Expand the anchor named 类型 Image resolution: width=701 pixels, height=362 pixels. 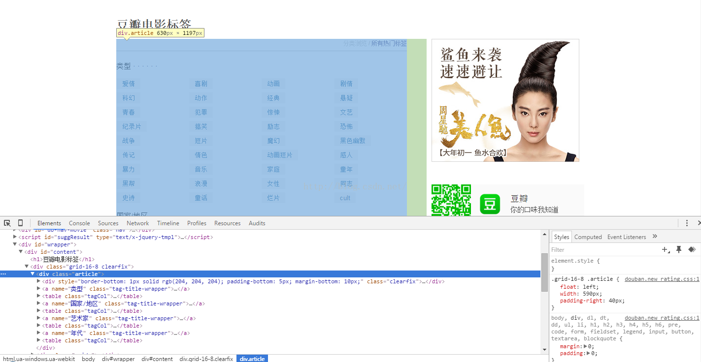(x=38, y=289)
